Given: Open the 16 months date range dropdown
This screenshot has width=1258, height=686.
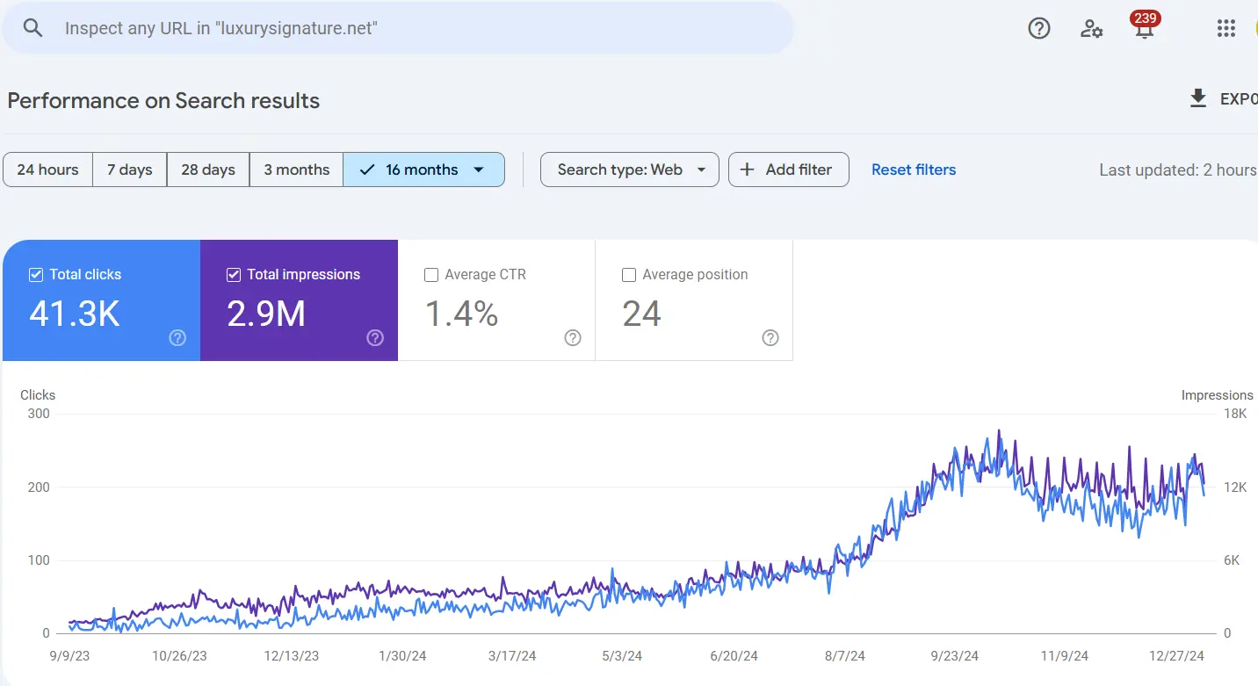Looking at the screenshot, I should click(x=423, y=169).
